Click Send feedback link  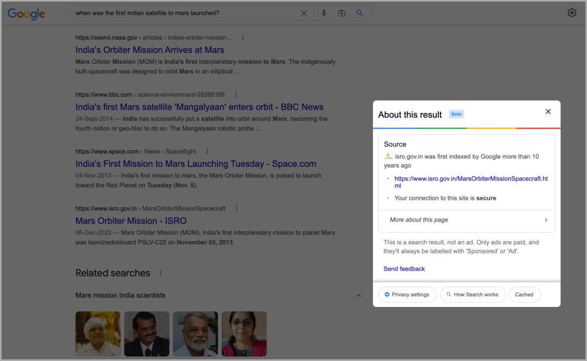(404, 269)
